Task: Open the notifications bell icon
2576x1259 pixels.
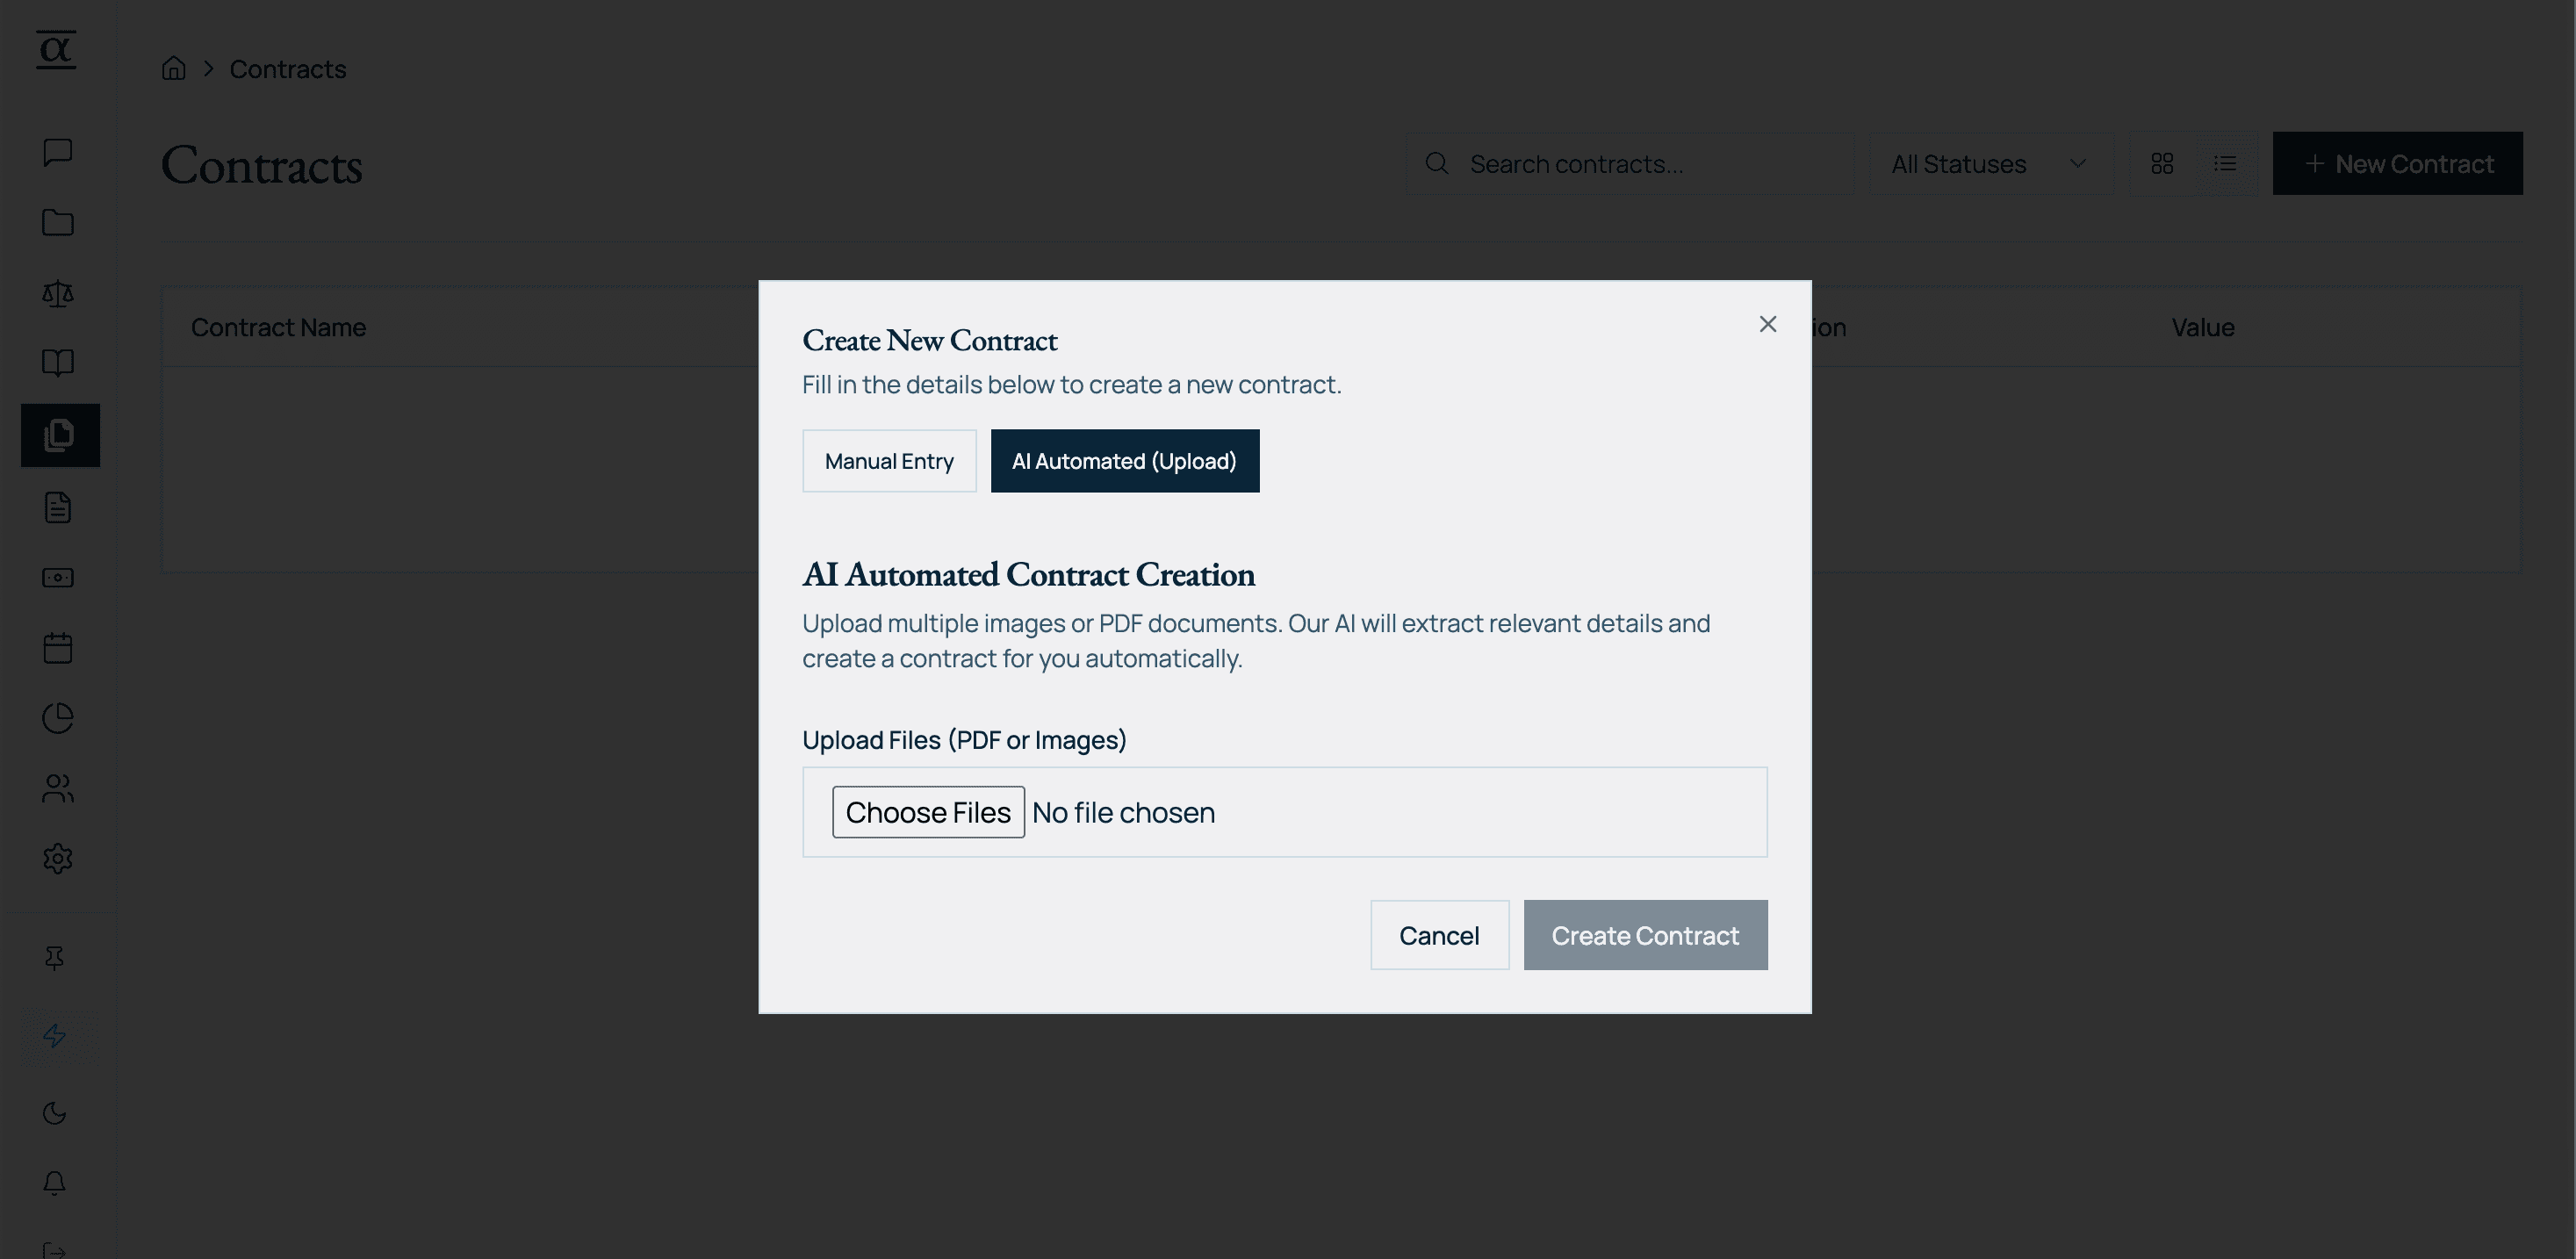Action: (55, 1183)
